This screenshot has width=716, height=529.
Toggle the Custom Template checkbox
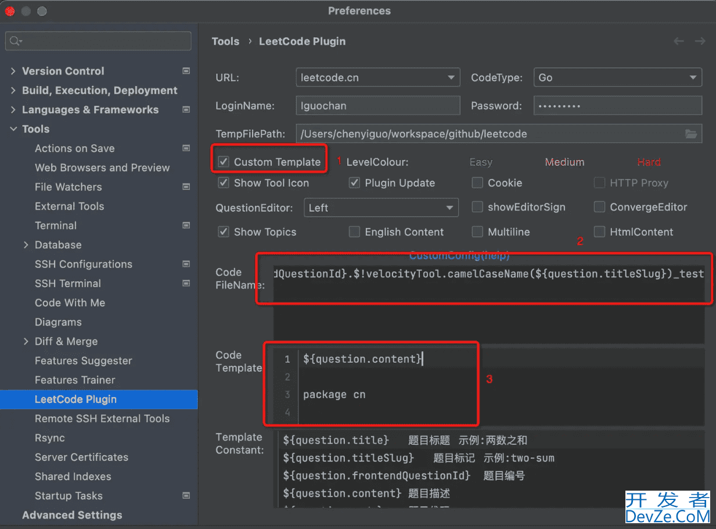(224, 162)
